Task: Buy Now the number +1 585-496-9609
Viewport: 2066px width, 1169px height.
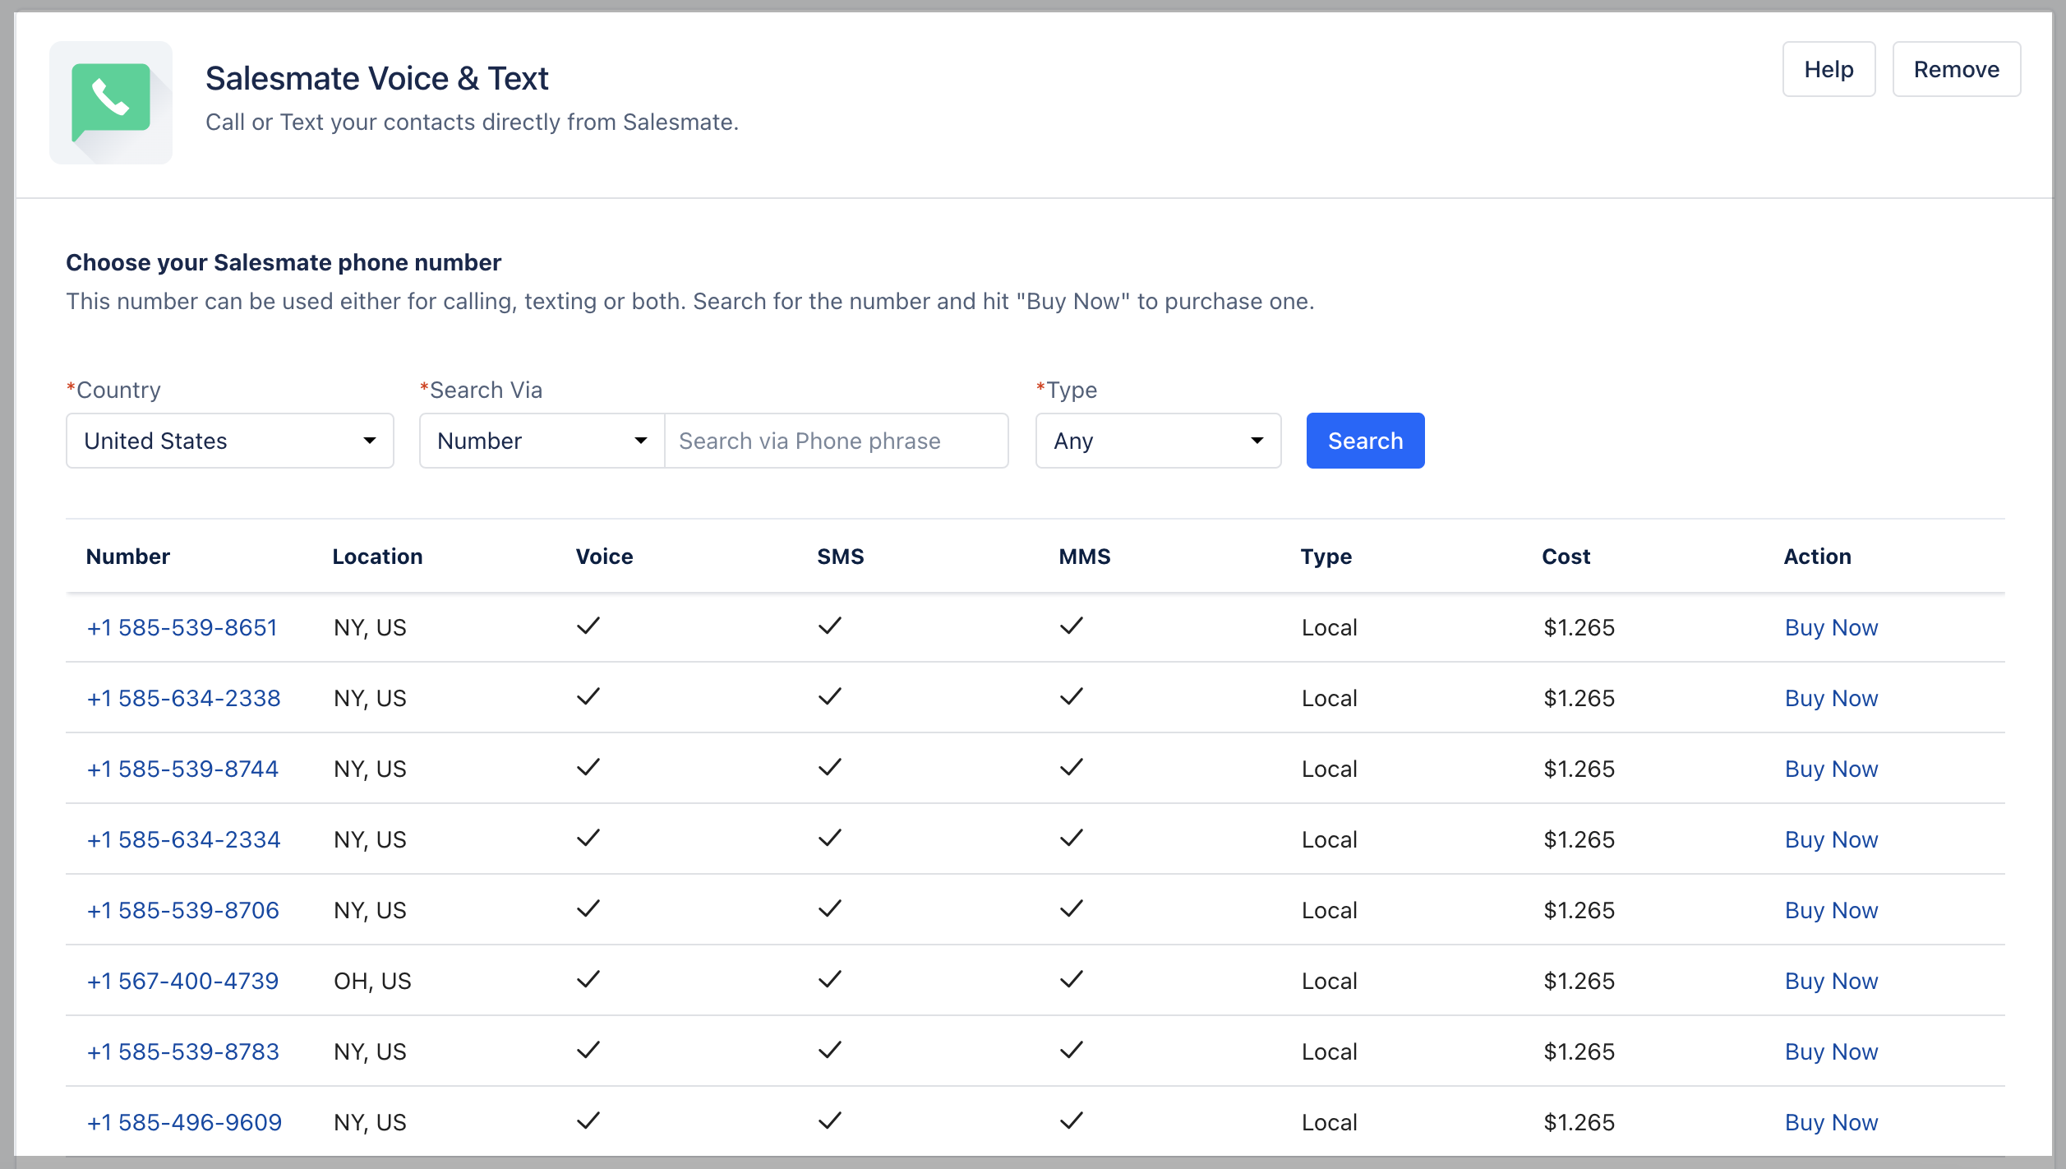Action: pos(1830,1122)
